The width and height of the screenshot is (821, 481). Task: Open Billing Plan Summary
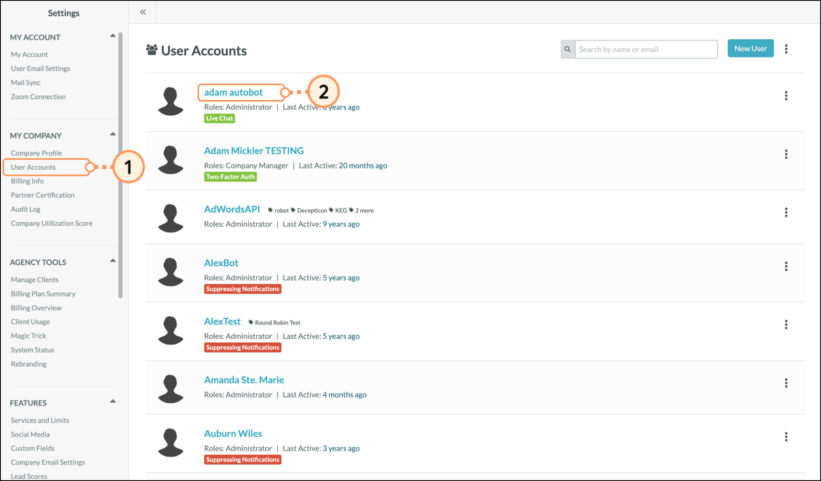43,294
